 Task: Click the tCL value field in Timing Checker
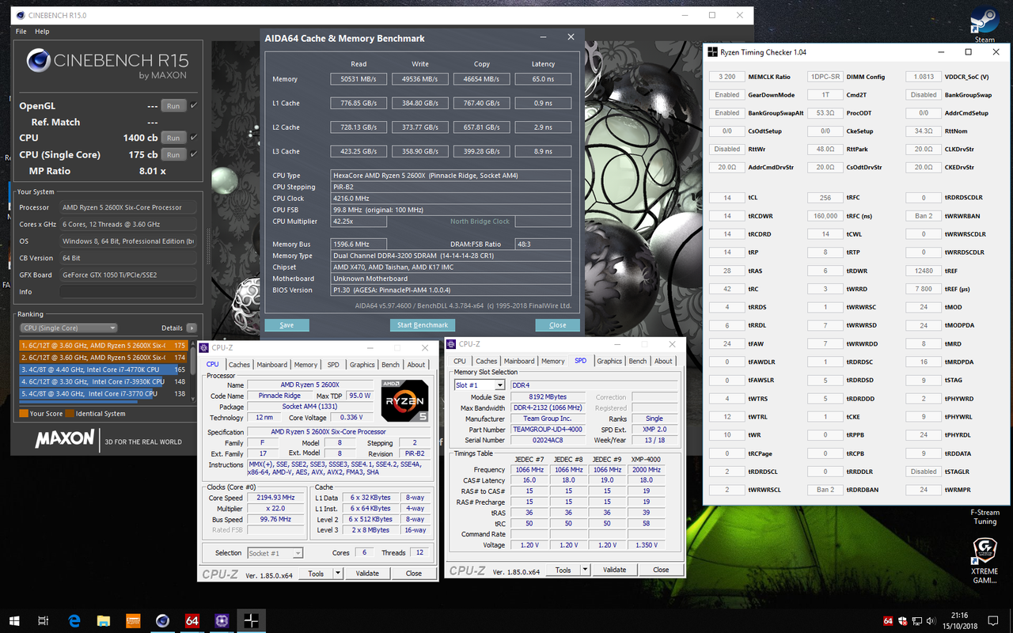click(x=727, y=198)
